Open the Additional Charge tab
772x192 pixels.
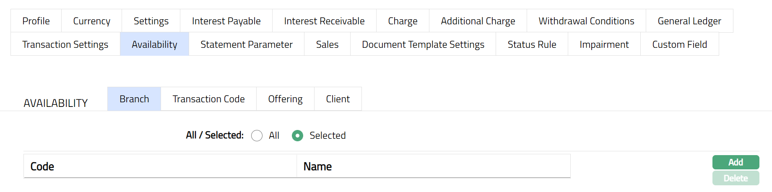point(478,21)
